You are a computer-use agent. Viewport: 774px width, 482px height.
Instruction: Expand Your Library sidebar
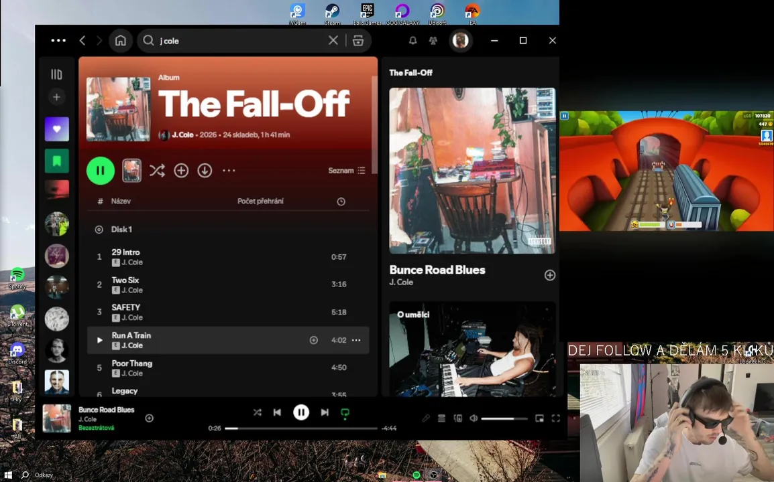57,74
